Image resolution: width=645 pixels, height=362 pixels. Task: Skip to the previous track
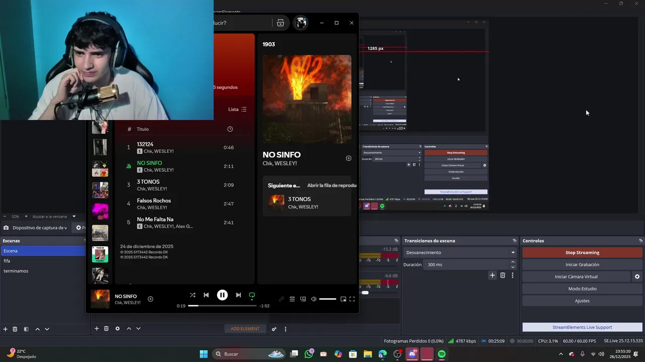(206, 295)
